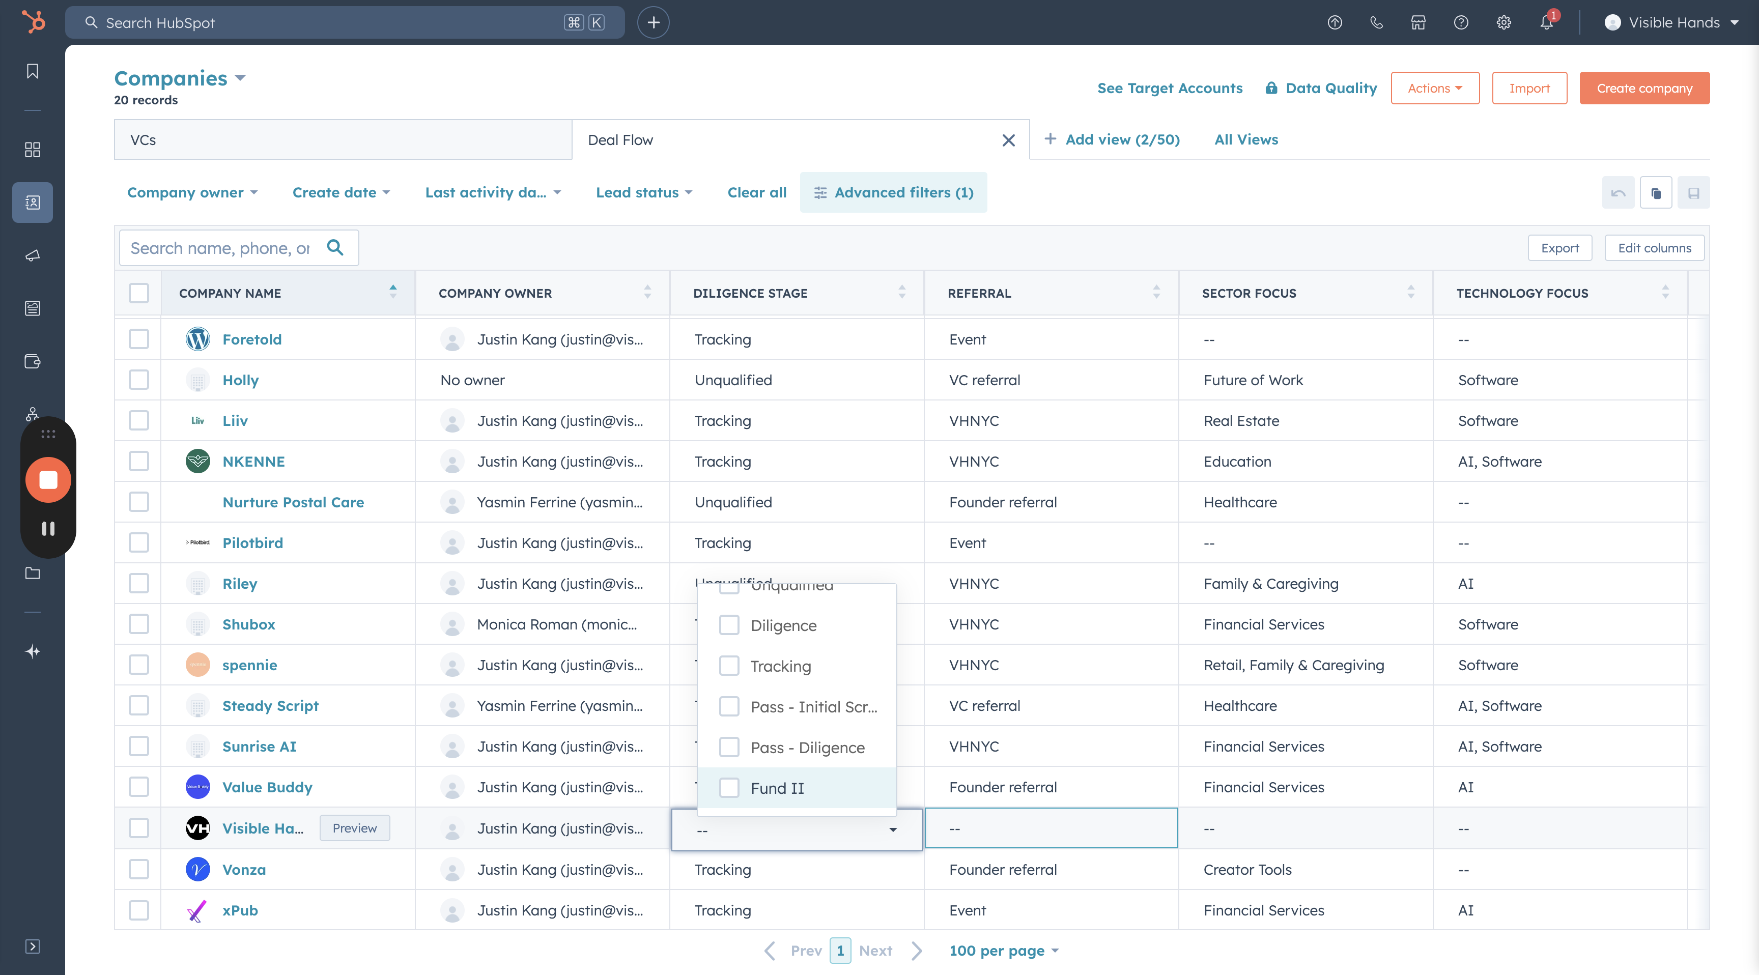Open the Nurture Postal Care record
The height and width of the screenshot is (975, 1759).
tap(293, 502)
